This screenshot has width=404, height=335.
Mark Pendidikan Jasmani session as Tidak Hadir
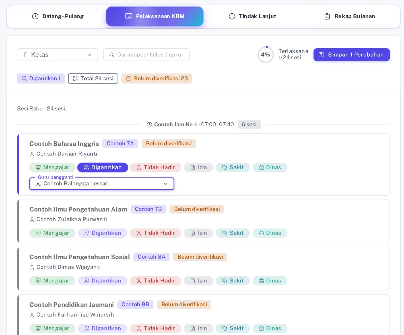coord(156,328)
